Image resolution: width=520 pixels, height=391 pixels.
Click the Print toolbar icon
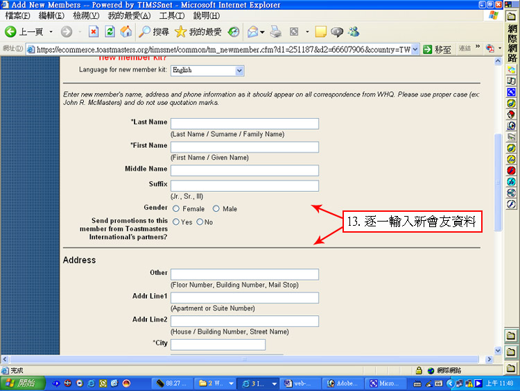tap(275, 32)
